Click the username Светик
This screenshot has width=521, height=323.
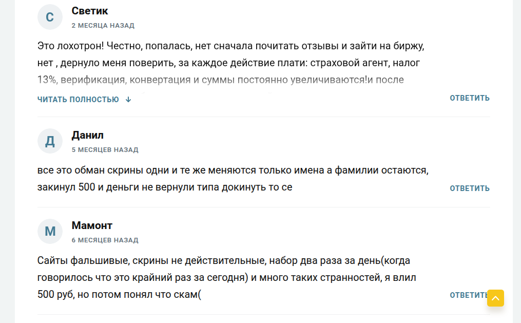[90, 11]
